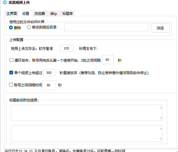
Task: Click down arrow of second textbox scrollbar
Action: coord(161,139)
